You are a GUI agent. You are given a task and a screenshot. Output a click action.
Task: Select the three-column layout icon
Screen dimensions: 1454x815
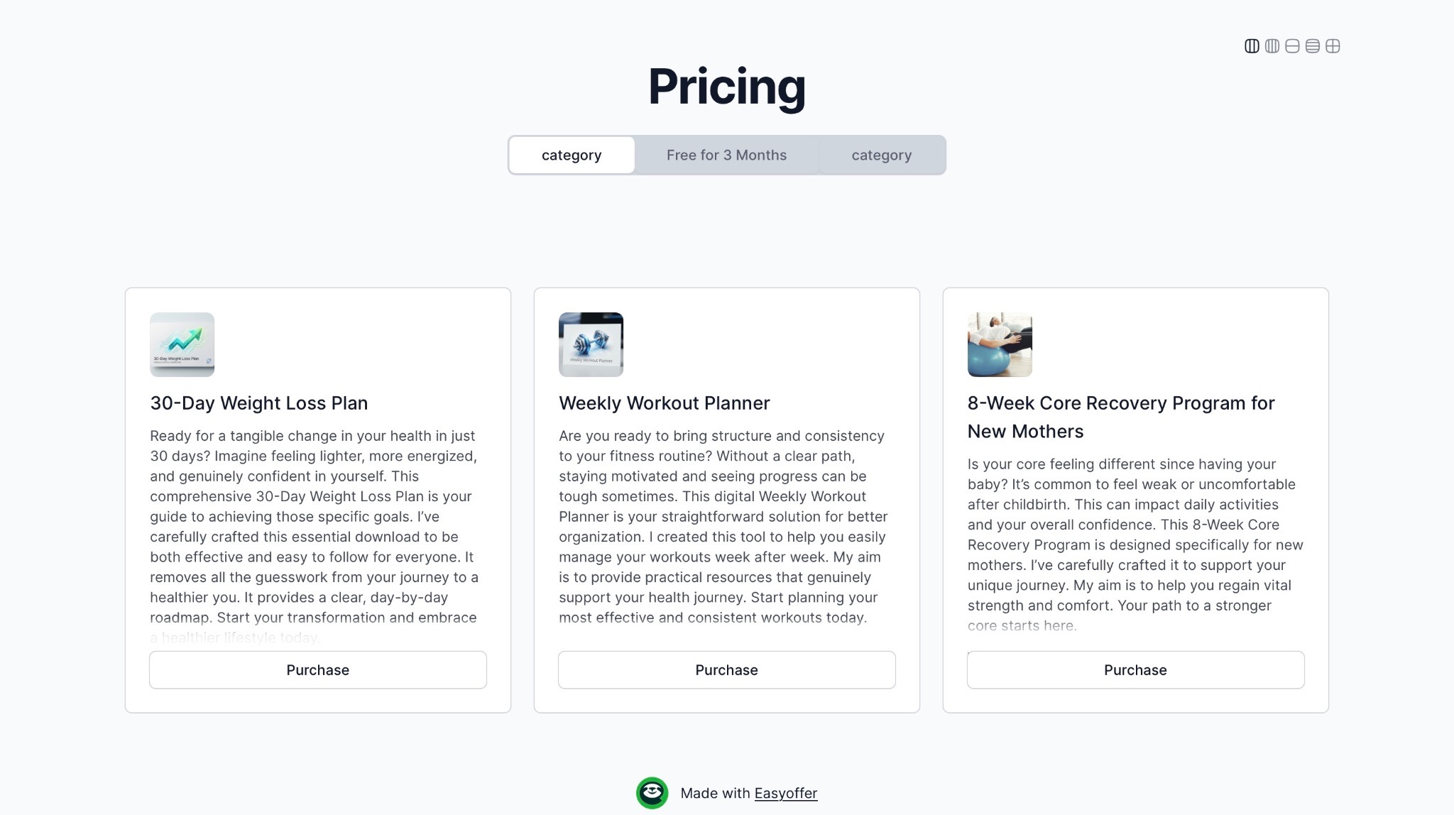tap(1252, 46)
